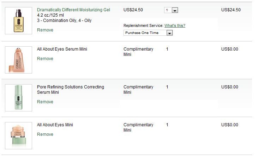
Task: Click the All About Eyes Serum Mini title
Action: tap(62, 49)
